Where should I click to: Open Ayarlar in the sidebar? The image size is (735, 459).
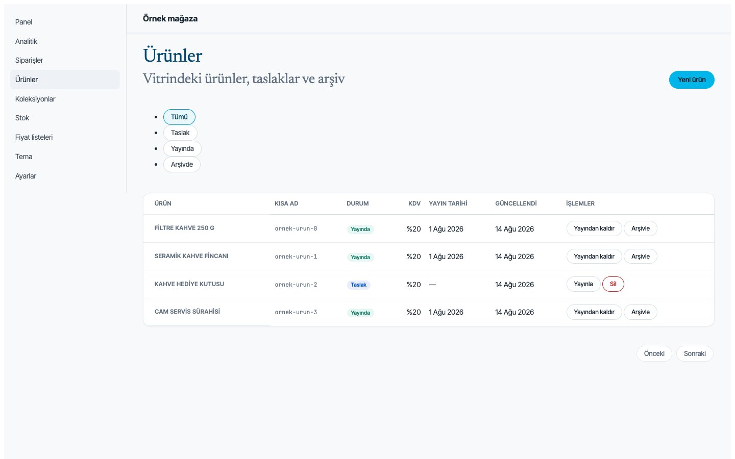(x=65, y=176)
